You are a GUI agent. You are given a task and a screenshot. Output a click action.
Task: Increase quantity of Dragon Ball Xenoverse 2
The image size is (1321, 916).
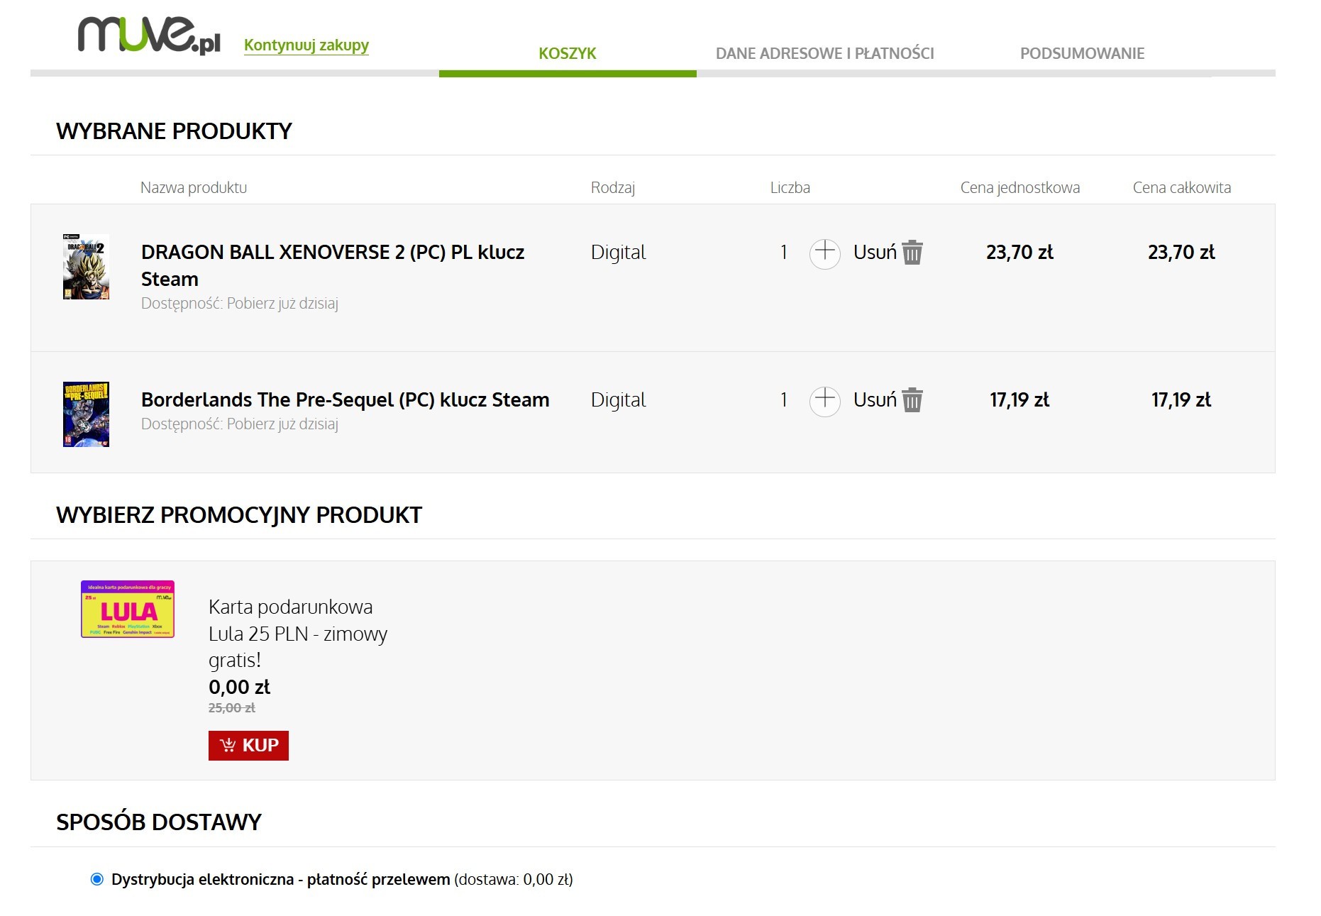pos(824,253)
